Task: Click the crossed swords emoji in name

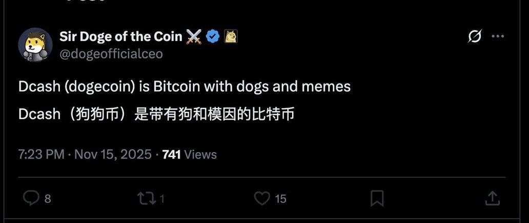Action: [x=194, y=36]
